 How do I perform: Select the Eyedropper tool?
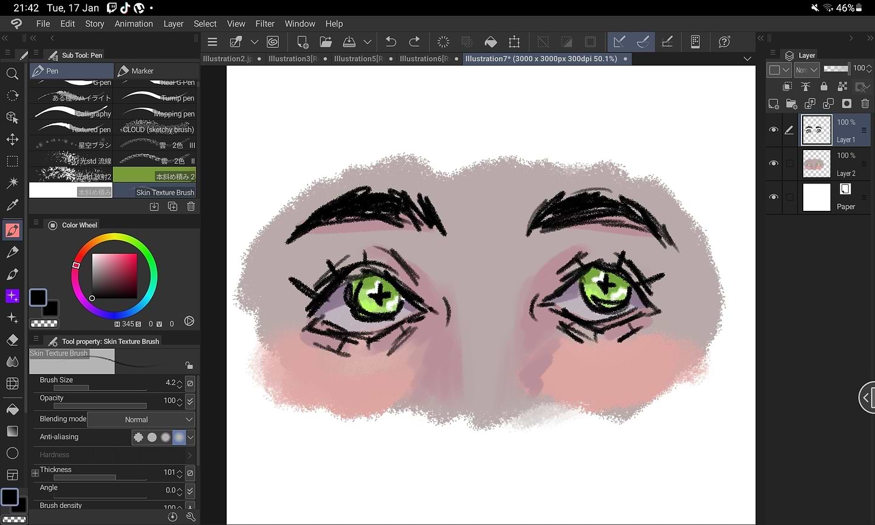click(x=12, y=205)
